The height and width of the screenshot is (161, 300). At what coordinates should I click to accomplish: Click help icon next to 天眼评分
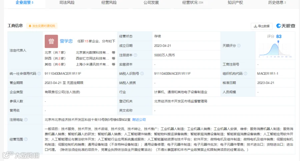[239, 46]
